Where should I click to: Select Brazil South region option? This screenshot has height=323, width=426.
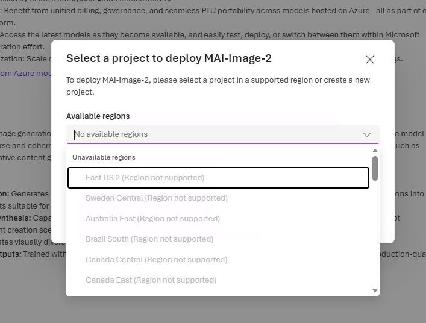(218, 239)
